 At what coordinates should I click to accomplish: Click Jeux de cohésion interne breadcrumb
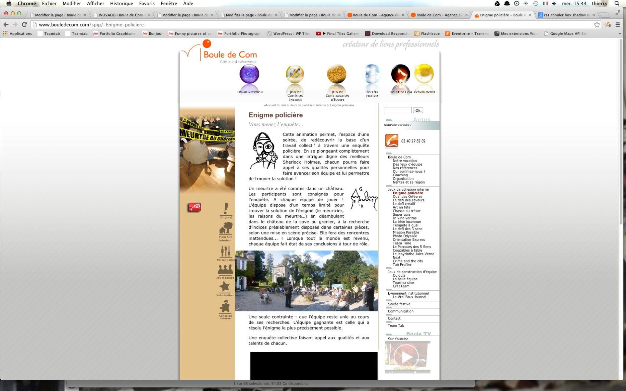point(308,105)
